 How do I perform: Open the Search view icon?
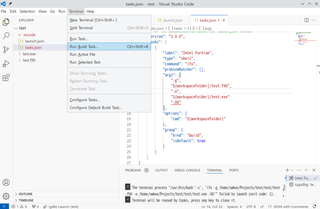[6, 36]
